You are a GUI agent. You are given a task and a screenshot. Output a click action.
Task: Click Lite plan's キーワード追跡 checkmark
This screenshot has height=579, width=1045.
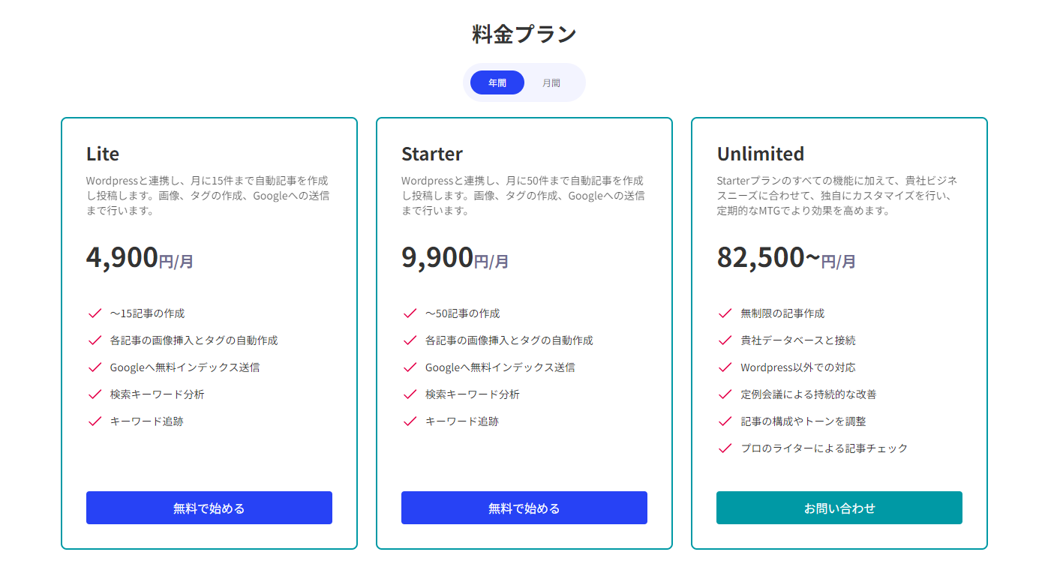95,421
